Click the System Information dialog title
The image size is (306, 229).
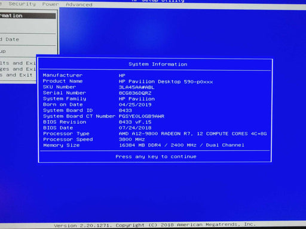click(158, 64)
